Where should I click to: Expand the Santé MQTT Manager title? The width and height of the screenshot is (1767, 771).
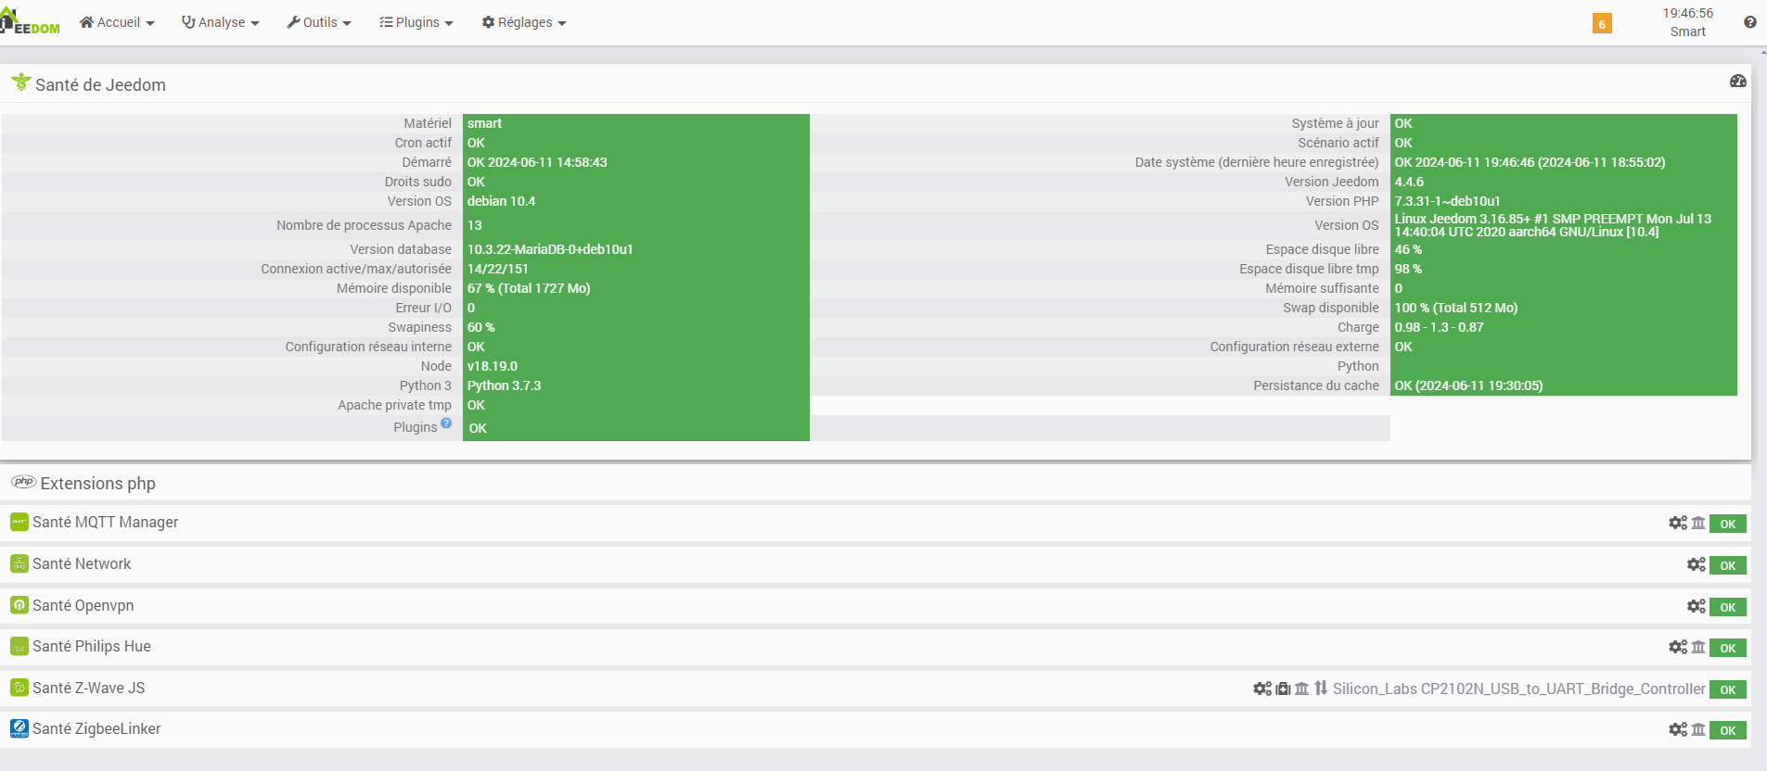pos(106,522)
